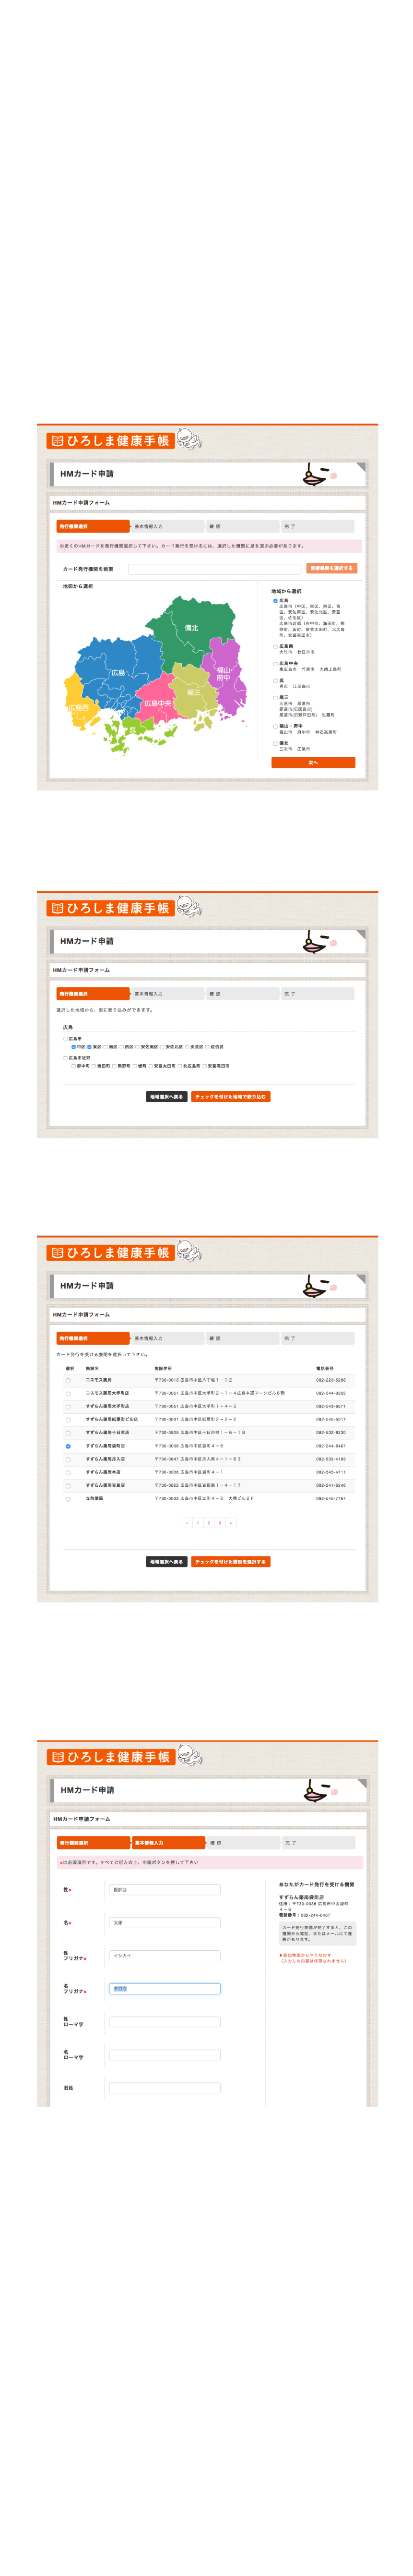Click phone number 082-545-7767
This screenshot has width=413, height=2576.
[331, 1498]
